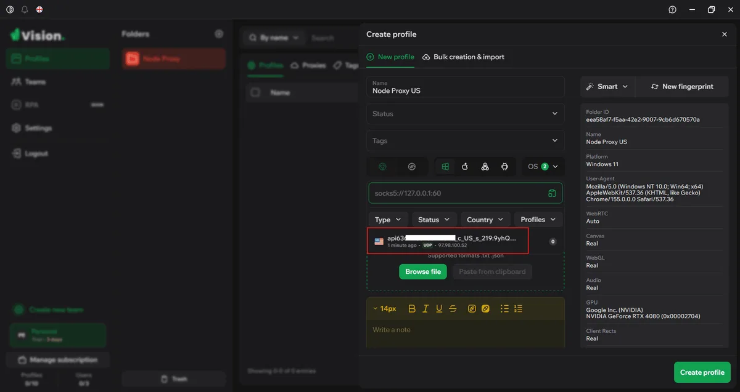The image size is (740, 392).
Task: Insert a bulleted list in note
Action: [x=504, y=308]
